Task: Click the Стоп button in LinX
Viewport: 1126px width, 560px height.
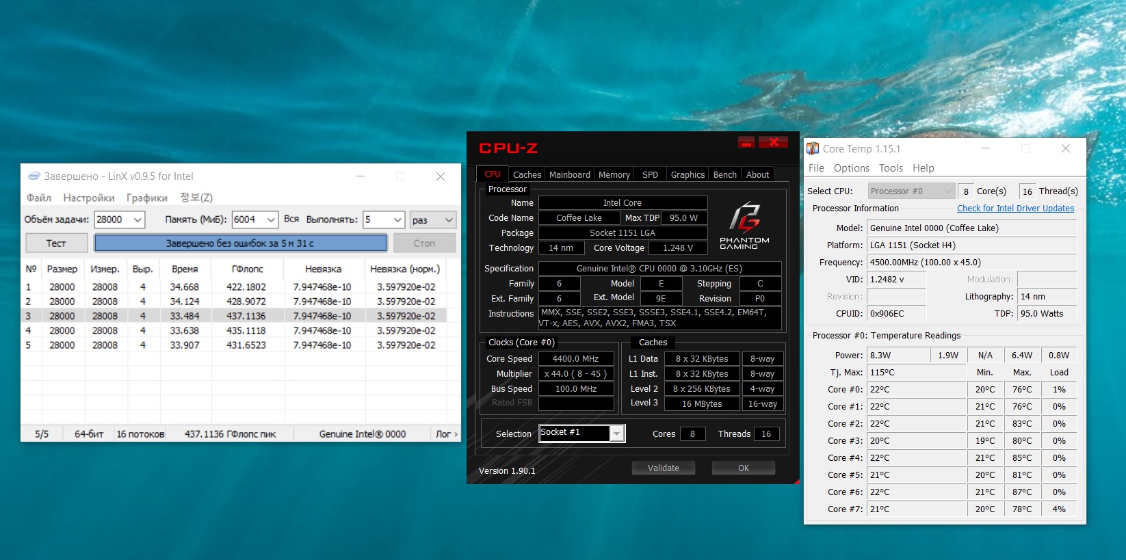Action: click(424, 243)
